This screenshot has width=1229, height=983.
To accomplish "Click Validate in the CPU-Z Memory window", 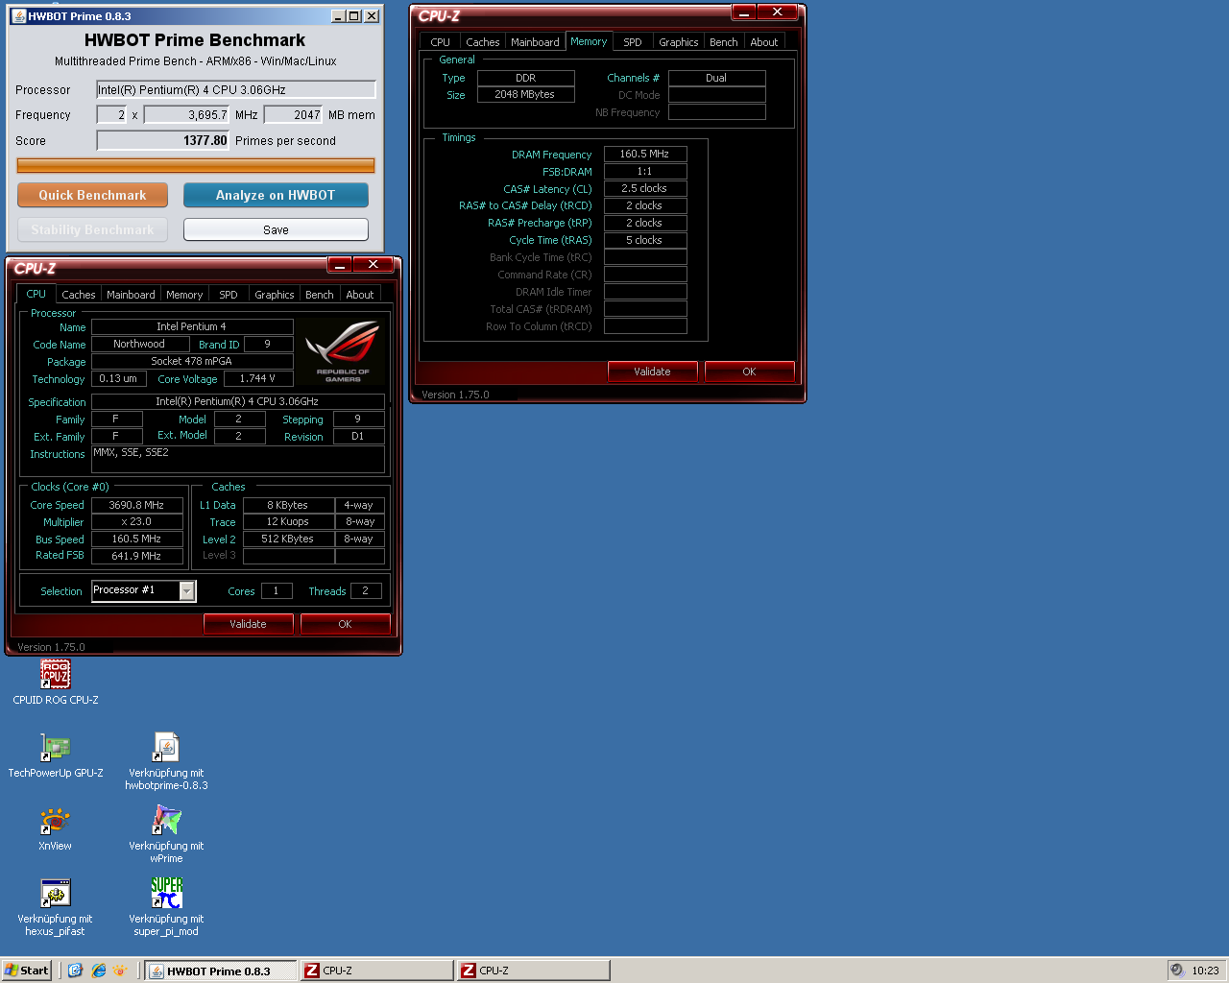I will point(652,372).
